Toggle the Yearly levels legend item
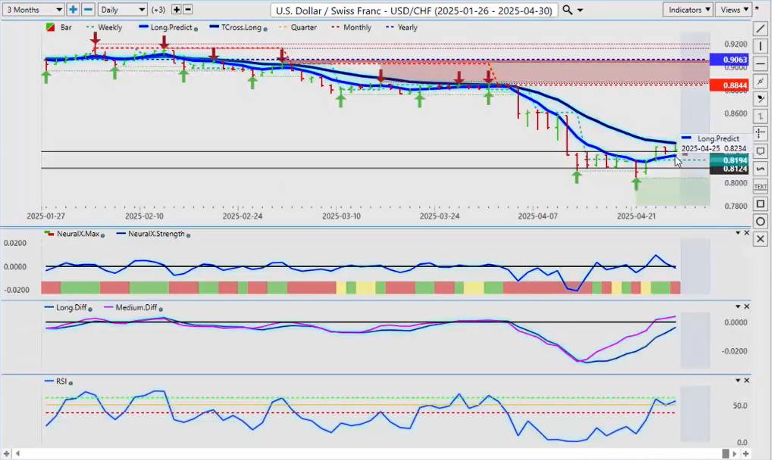 pos(402,27)
